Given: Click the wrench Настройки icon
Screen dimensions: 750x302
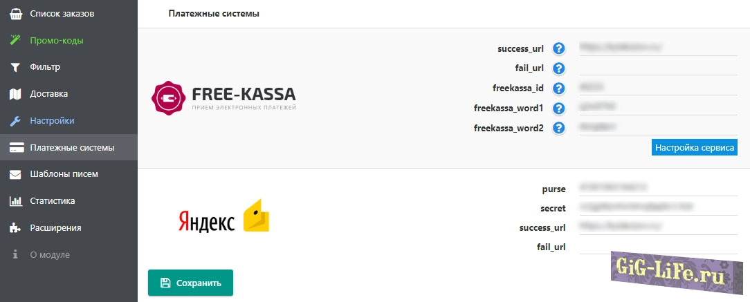Looking at the screenshot, I should point(15,121).
